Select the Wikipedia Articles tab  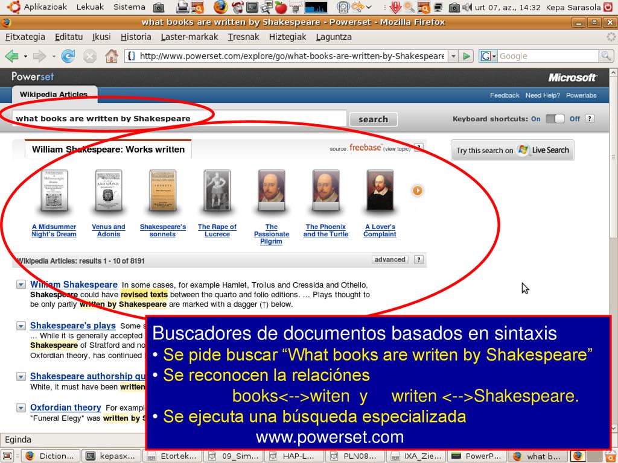(54, 95)
